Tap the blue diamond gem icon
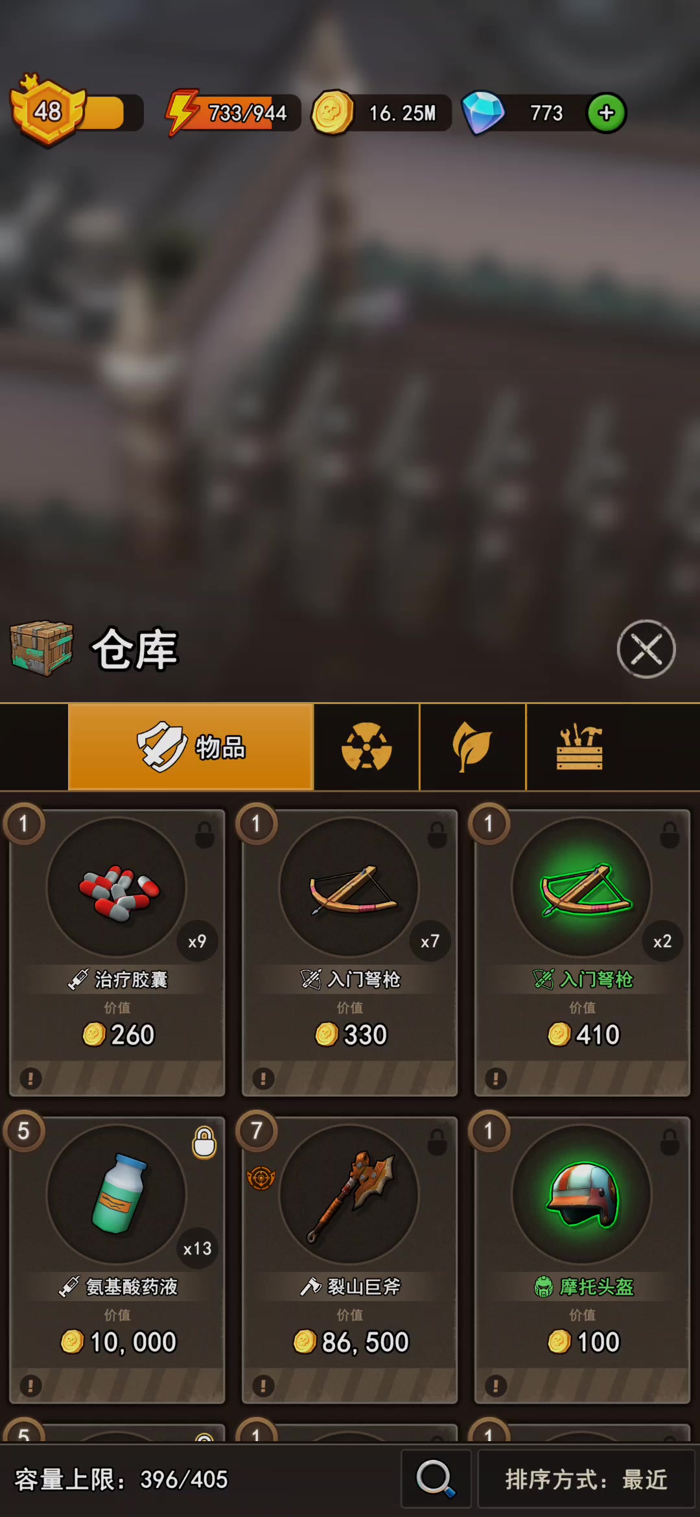This screenshot has height=1517, width=700. tap(483, 113)
